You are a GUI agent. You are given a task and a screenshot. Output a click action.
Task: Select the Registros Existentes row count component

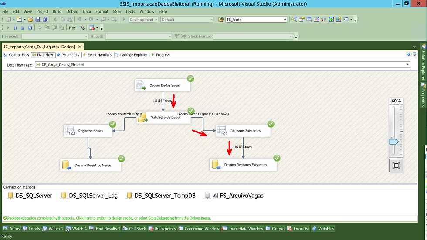point(243,131)
